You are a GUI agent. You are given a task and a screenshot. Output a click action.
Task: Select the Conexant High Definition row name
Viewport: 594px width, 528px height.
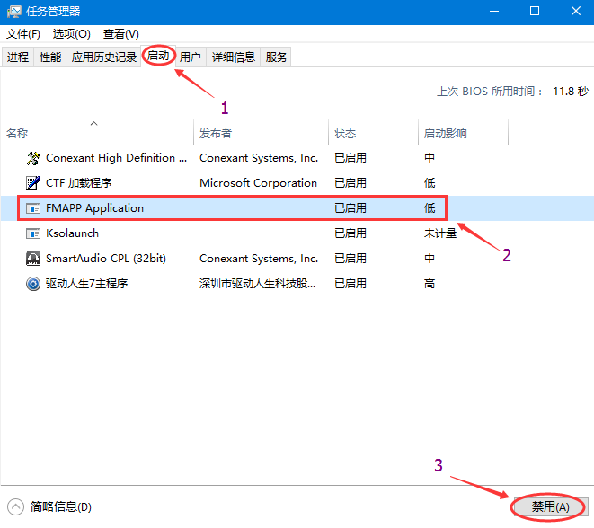pyautogui.click(x=116, y=158)
